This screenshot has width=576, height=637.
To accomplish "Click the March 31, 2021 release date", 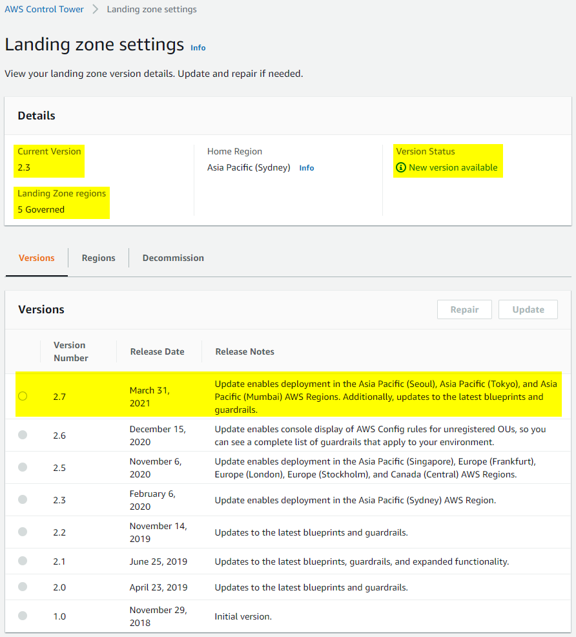I will click(149, 397).
